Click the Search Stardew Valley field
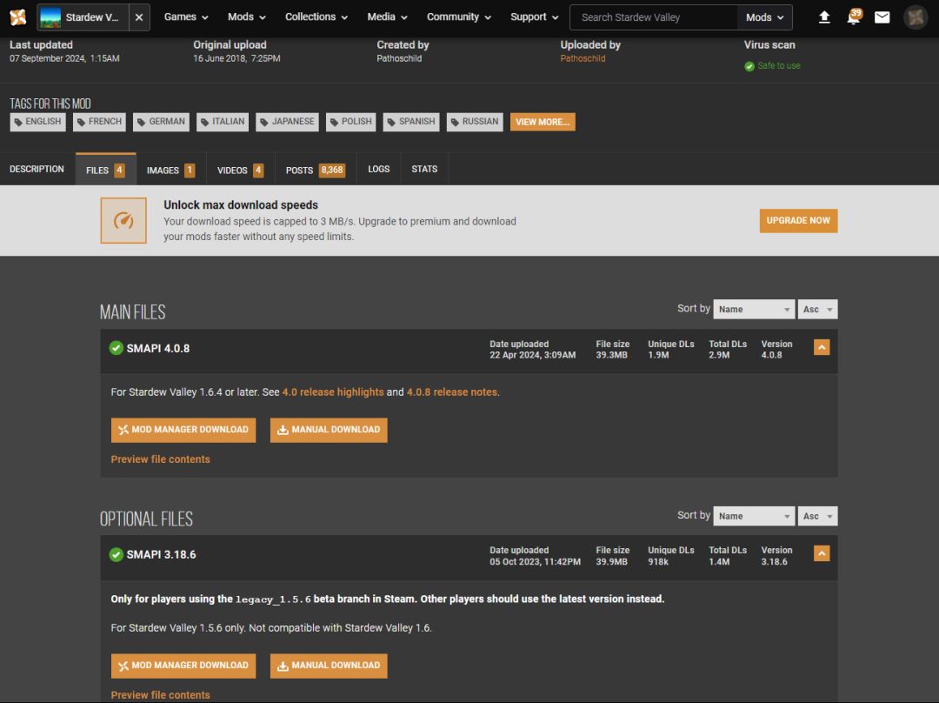 pyautogui.click(x=652, y=17)
